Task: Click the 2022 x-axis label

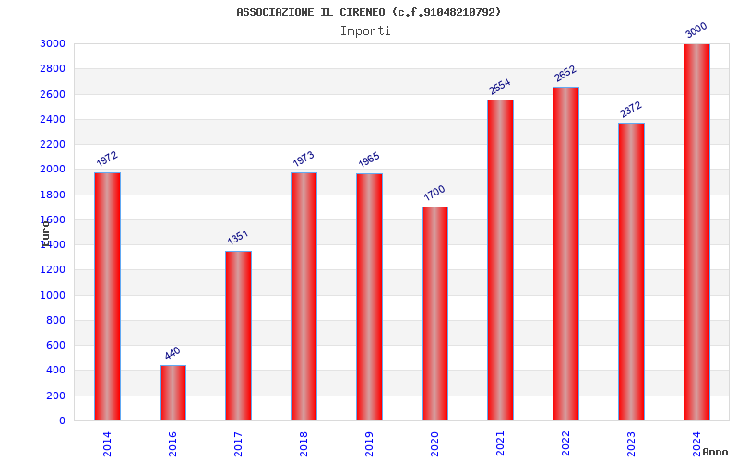Action: [x=565, y=443]
